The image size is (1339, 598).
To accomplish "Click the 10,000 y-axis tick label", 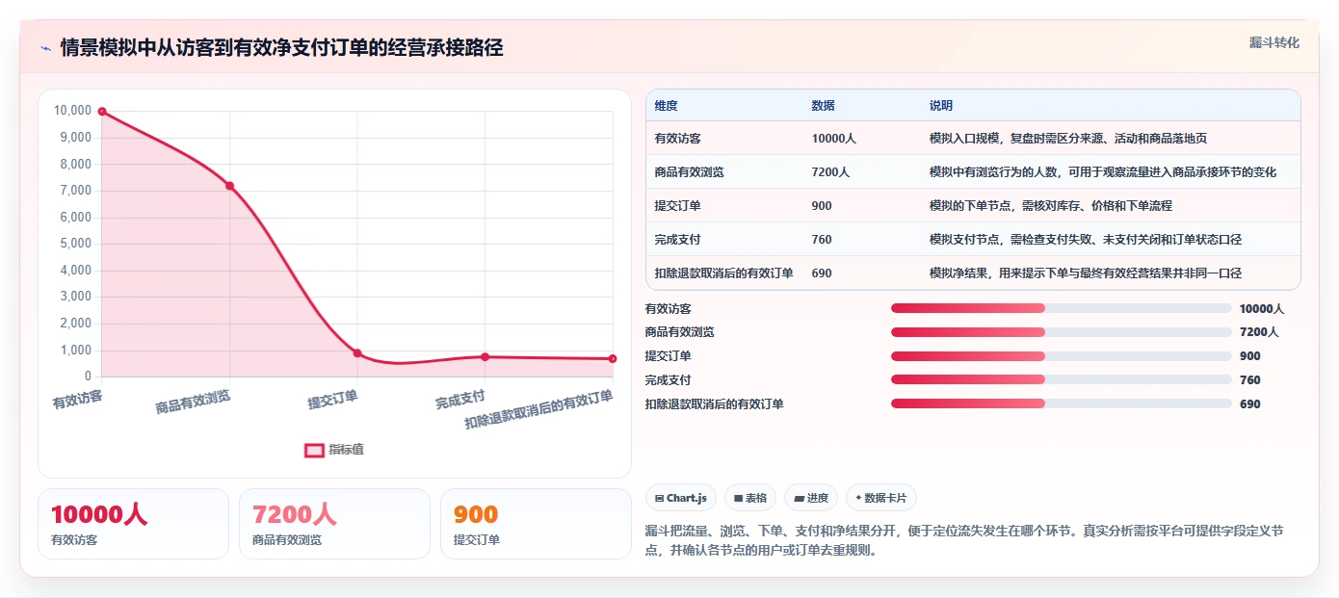I will [x=73, y=111].
